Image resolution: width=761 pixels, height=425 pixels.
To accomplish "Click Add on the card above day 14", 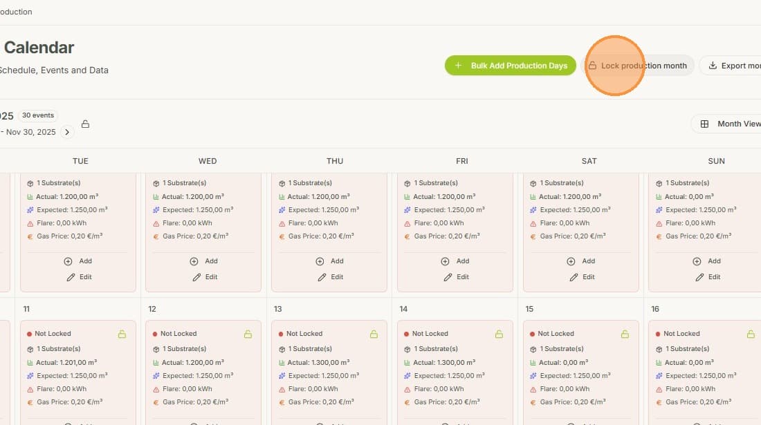I will [455, 261].
